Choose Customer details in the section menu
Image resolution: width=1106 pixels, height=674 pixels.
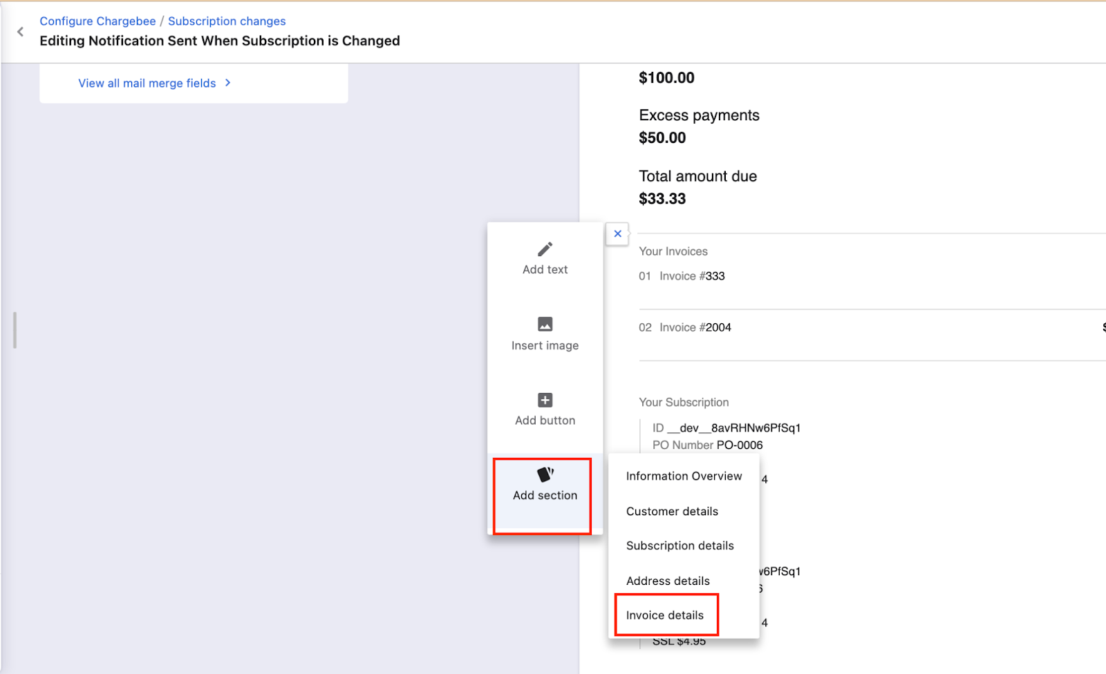point(672,511)
